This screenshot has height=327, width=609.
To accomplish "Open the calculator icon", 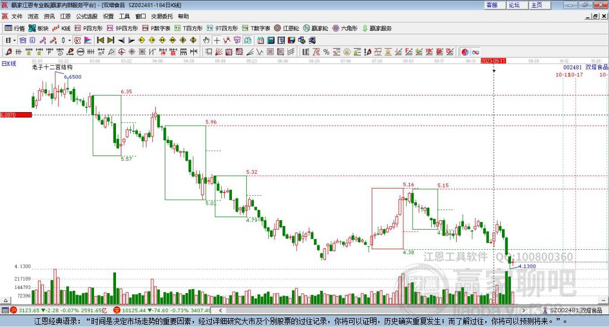I will pos(271,40).
